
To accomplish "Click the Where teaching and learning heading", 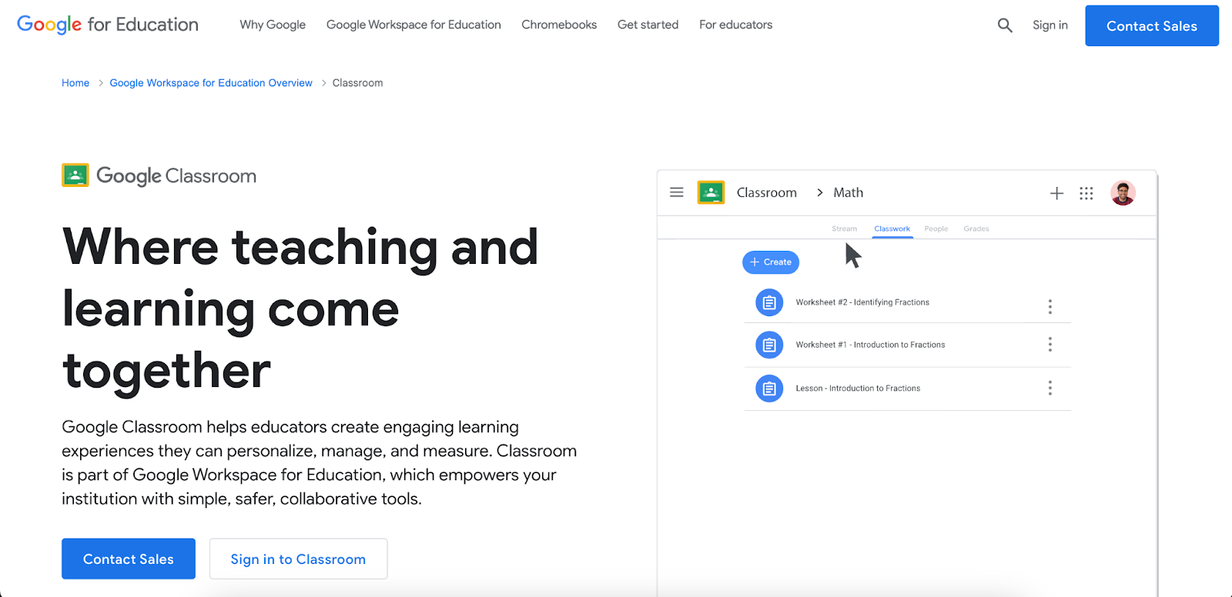I will (300, 309).
